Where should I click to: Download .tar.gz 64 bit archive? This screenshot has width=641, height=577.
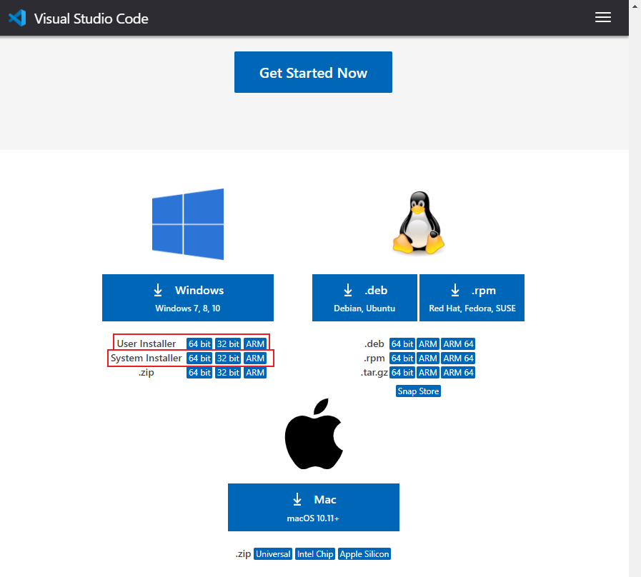pos(402,372)
